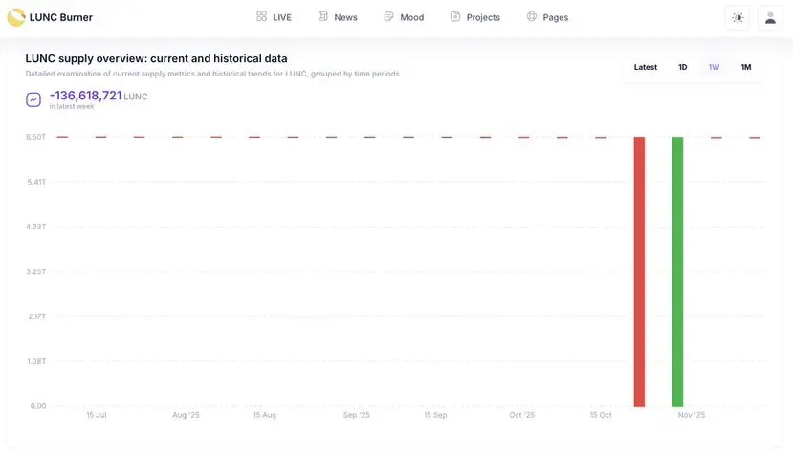Click the Mood chat icon

tap(388, 16)
